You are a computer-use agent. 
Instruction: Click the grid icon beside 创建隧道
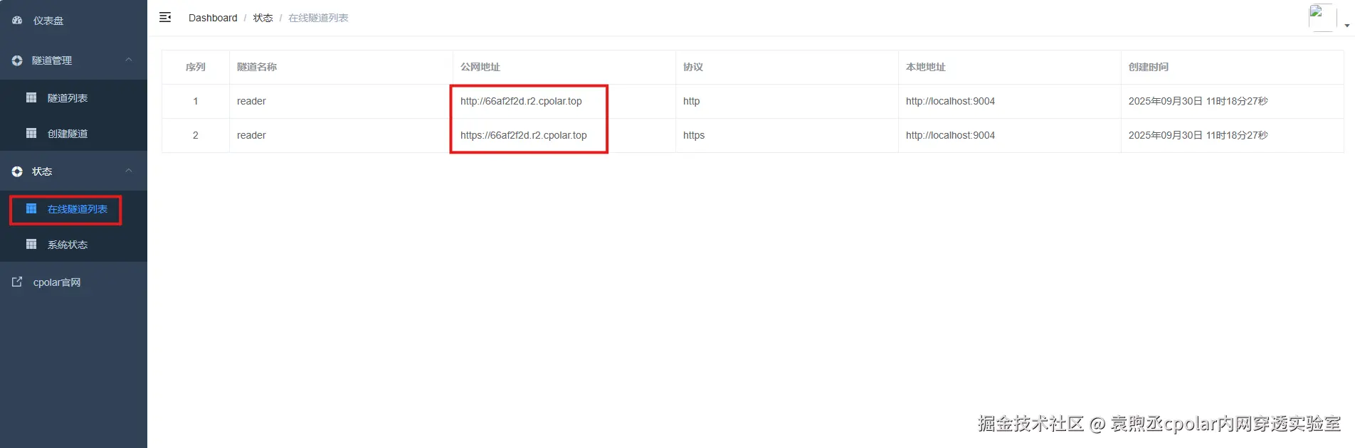point(31,133)
